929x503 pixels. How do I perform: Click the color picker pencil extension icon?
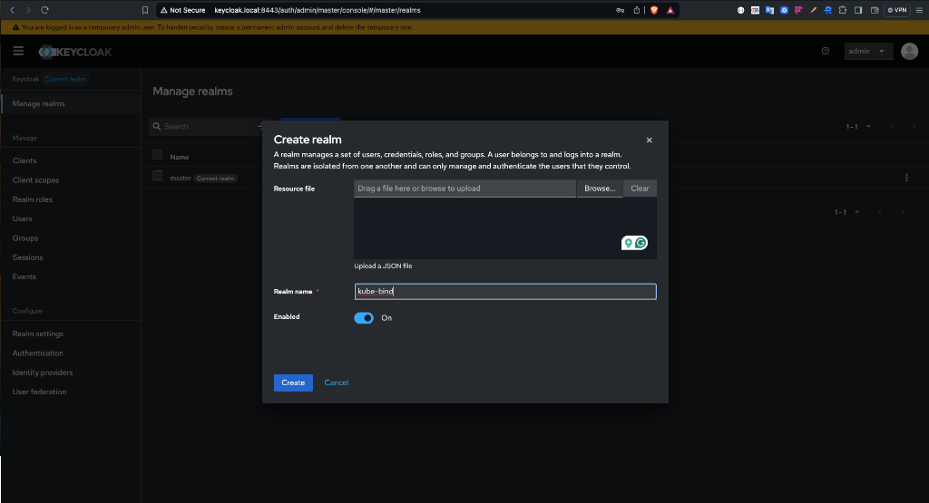tap(813, 10)
